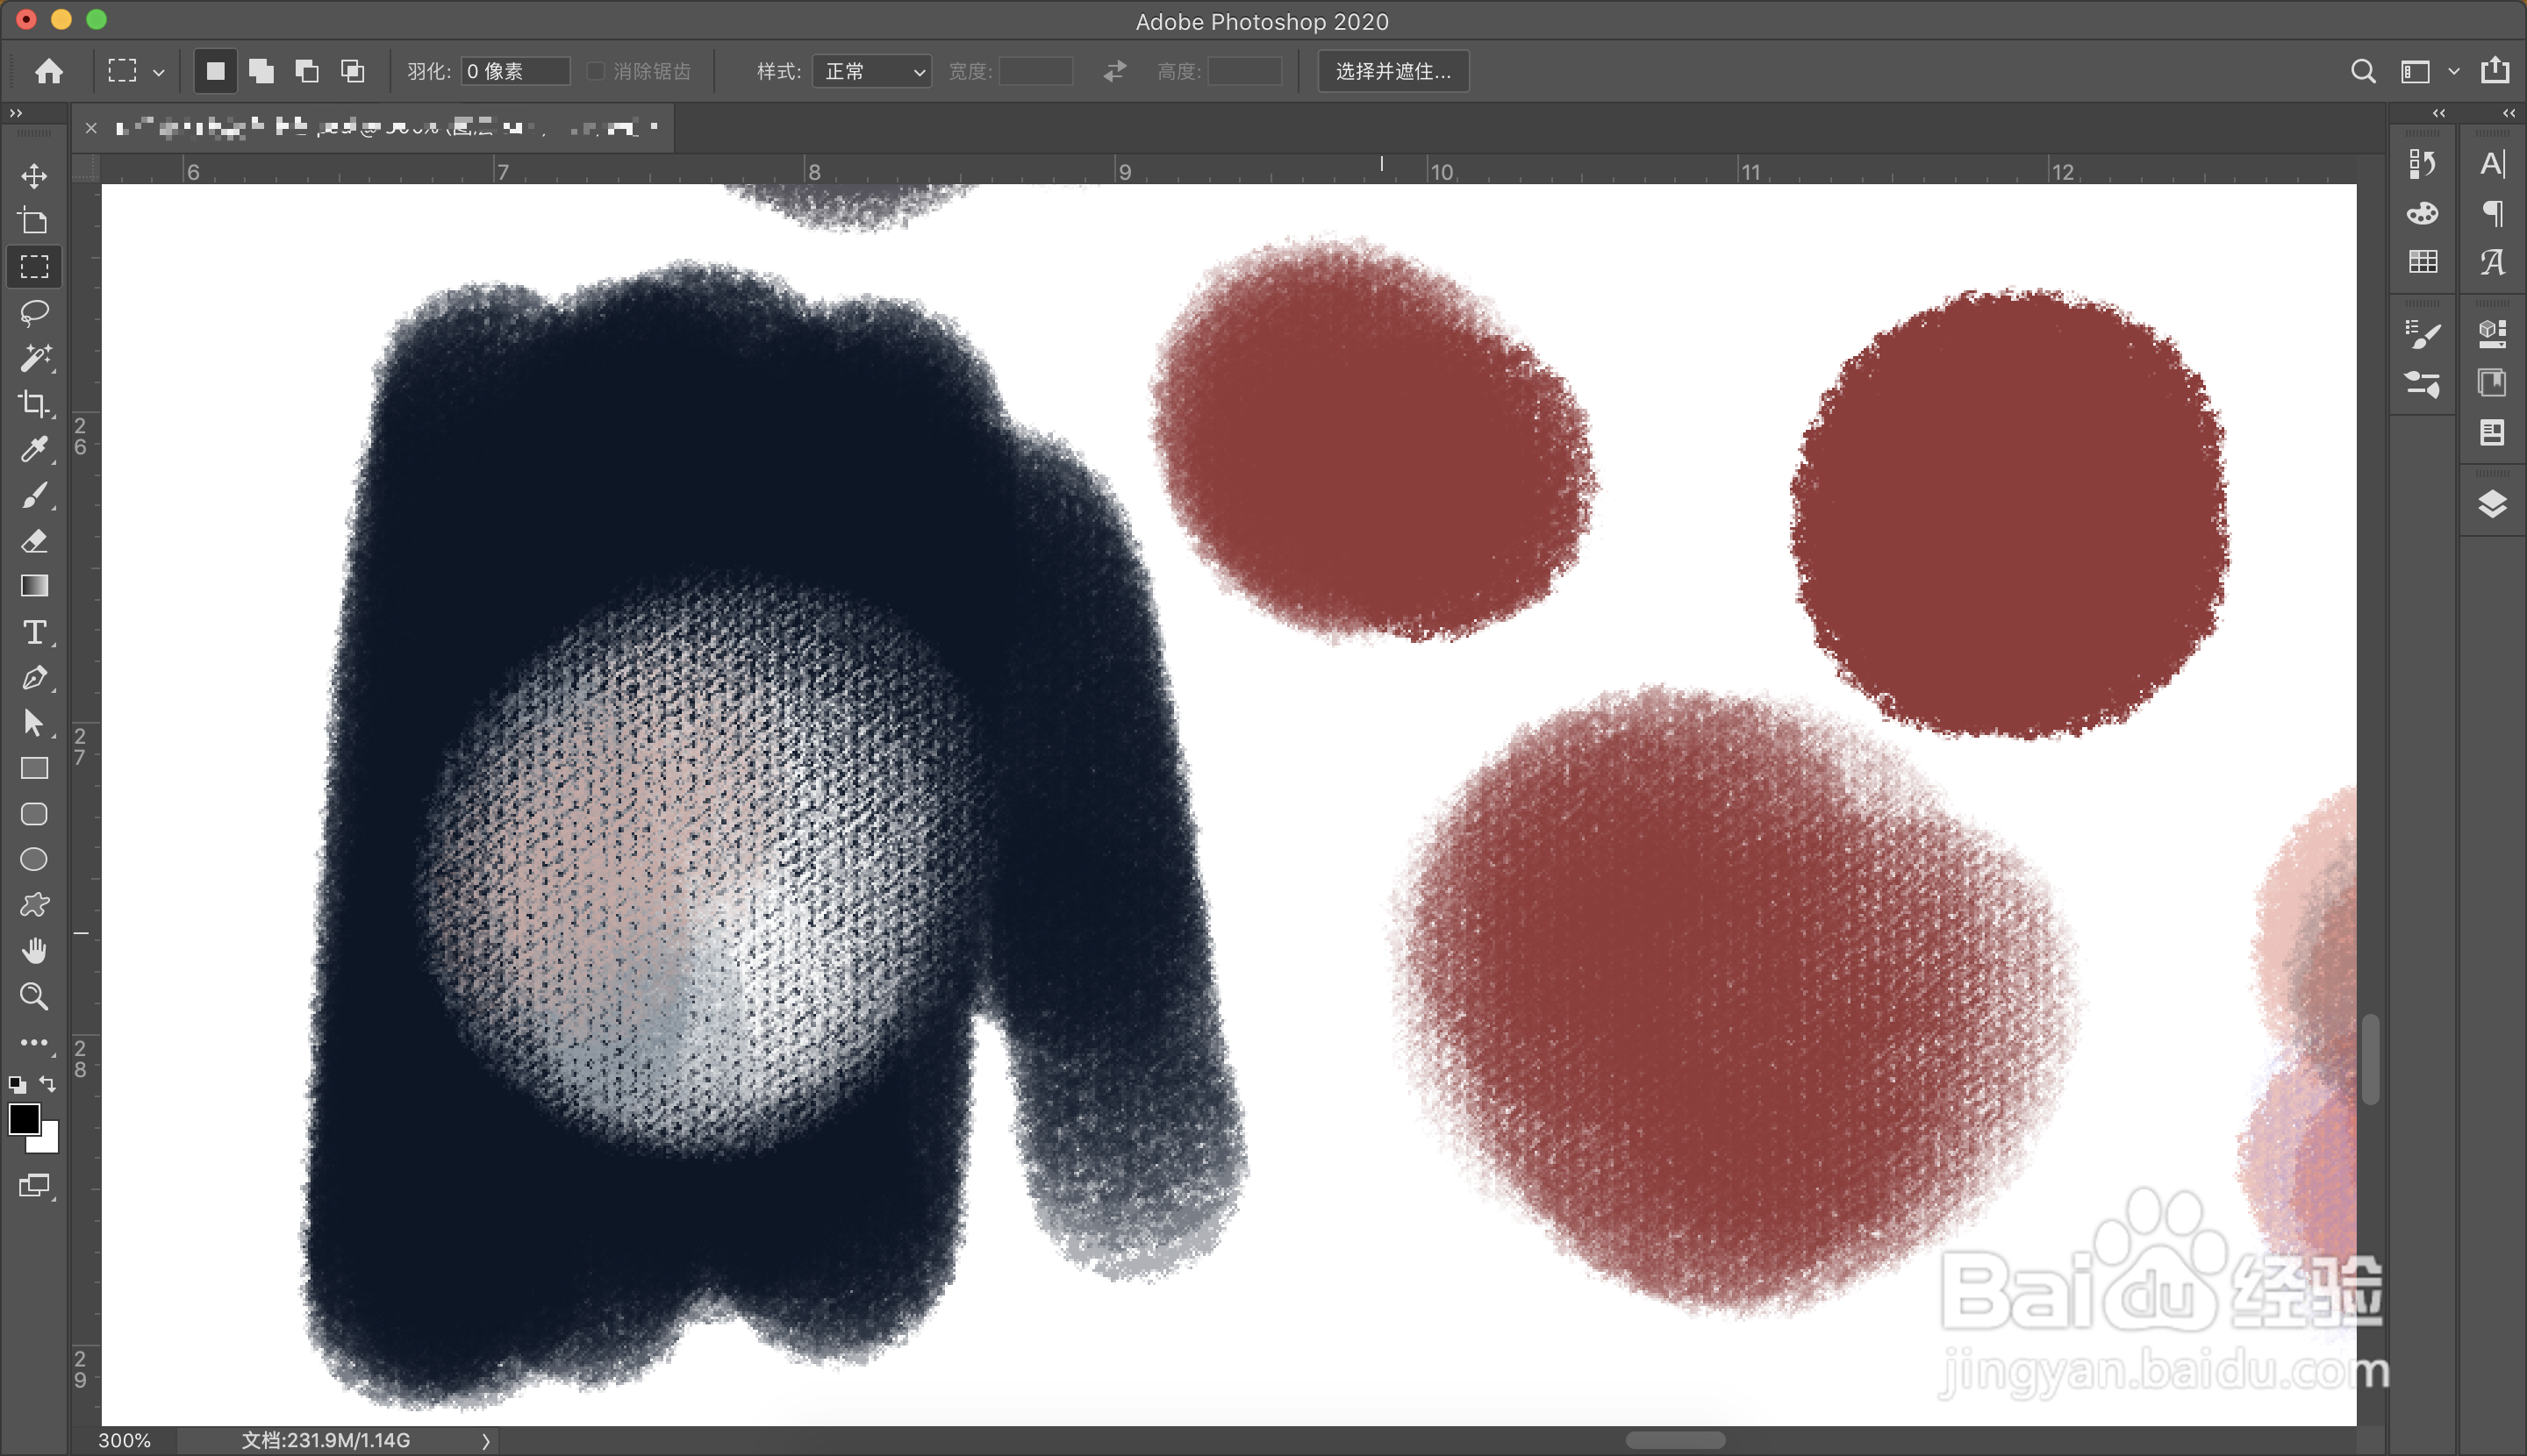Select the Eyedropper tool
The image size is (2527, 1456).
point(34,449)
